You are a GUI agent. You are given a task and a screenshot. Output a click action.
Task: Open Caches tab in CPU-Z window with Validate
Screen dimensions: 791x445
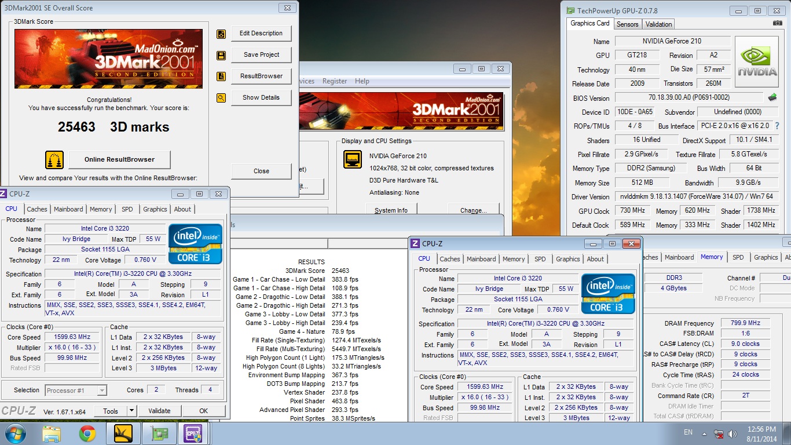(37, 209)
